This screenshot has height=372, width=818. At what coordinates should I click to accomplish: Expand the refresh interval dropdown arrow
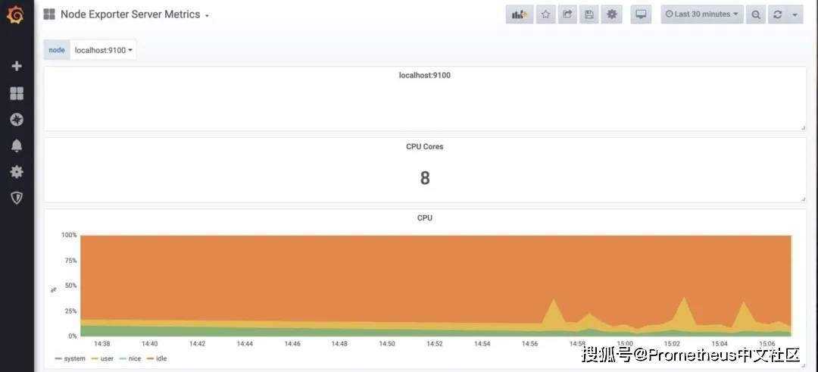[795, 14]
